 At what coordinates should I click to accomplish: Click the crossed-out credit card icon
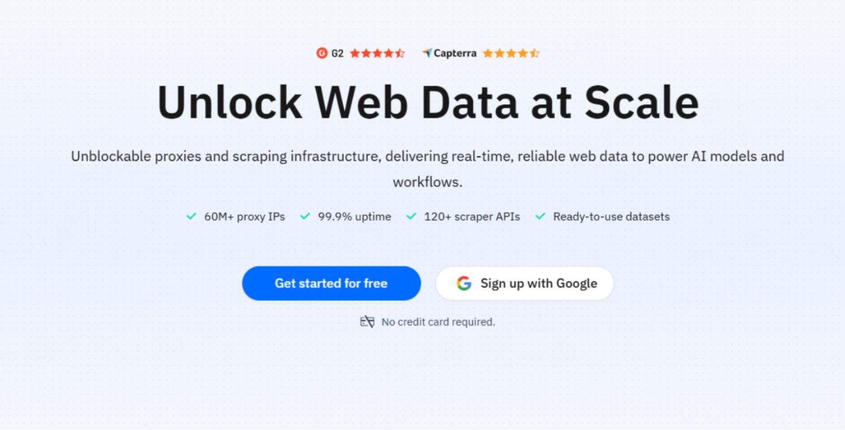coord(367,322)
